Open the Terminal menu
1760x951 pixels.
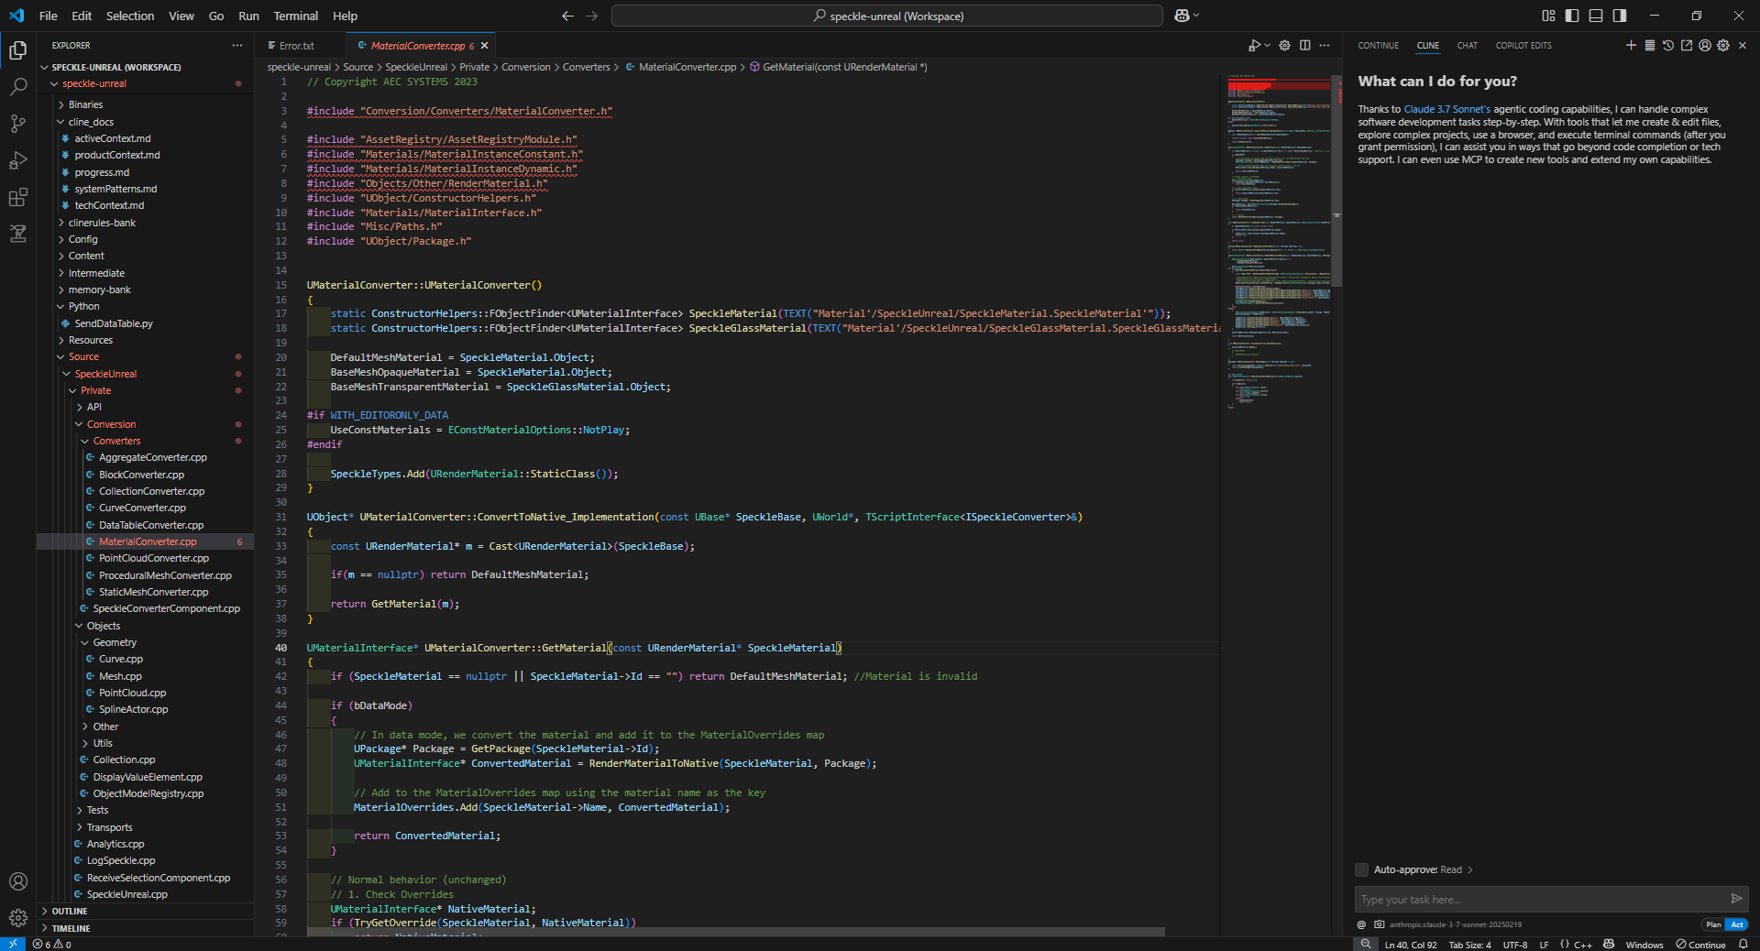click(295, 16)
